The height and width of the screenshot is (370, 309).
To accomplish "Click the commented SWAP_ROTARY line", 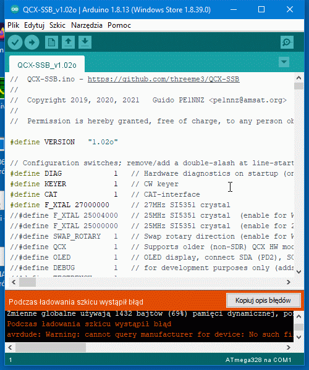I will (x=151, y=236).
